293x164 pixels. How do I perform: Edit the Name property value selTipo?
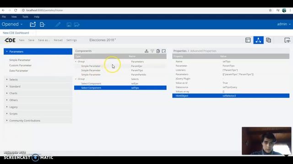[x=227, y=61]
